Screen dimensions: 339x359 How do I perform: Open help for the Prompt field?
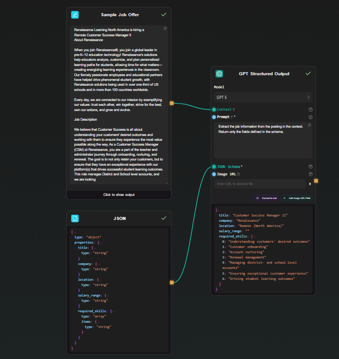311,117
